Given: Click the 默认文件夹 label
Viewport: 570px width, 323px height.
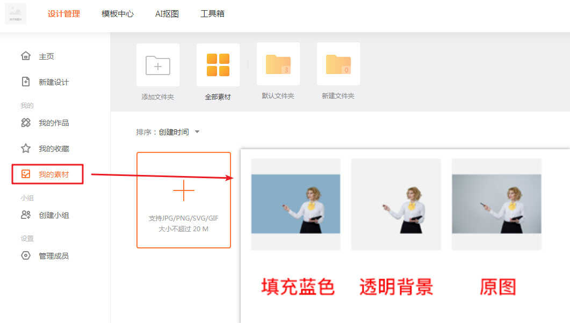Looking at the screenshot, I should tap(278, 96).
